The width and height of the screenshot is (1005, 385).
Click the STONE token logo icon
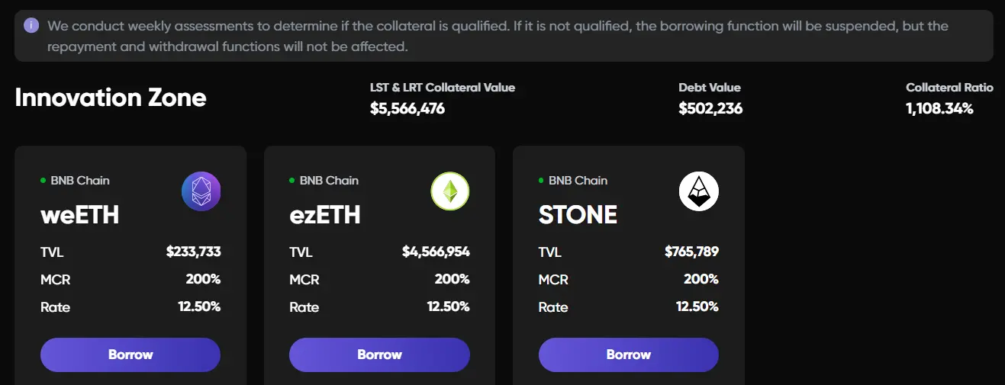click(x=699, y=191)
